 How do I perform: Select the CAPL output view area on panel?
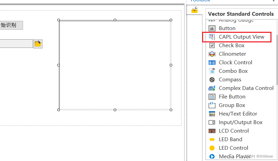[115, 65]
